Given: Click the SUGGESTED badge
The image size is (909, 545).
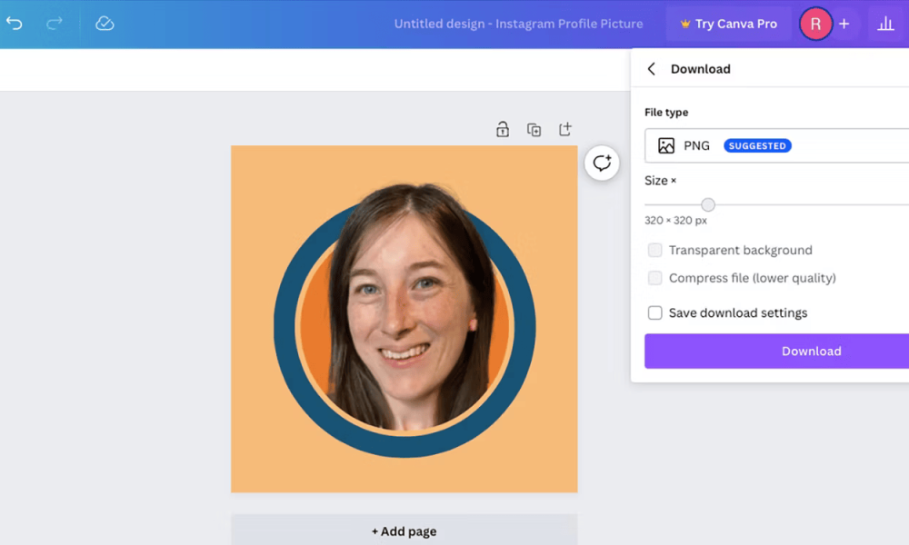Looking at the screenshot, I should click(757, 146).
